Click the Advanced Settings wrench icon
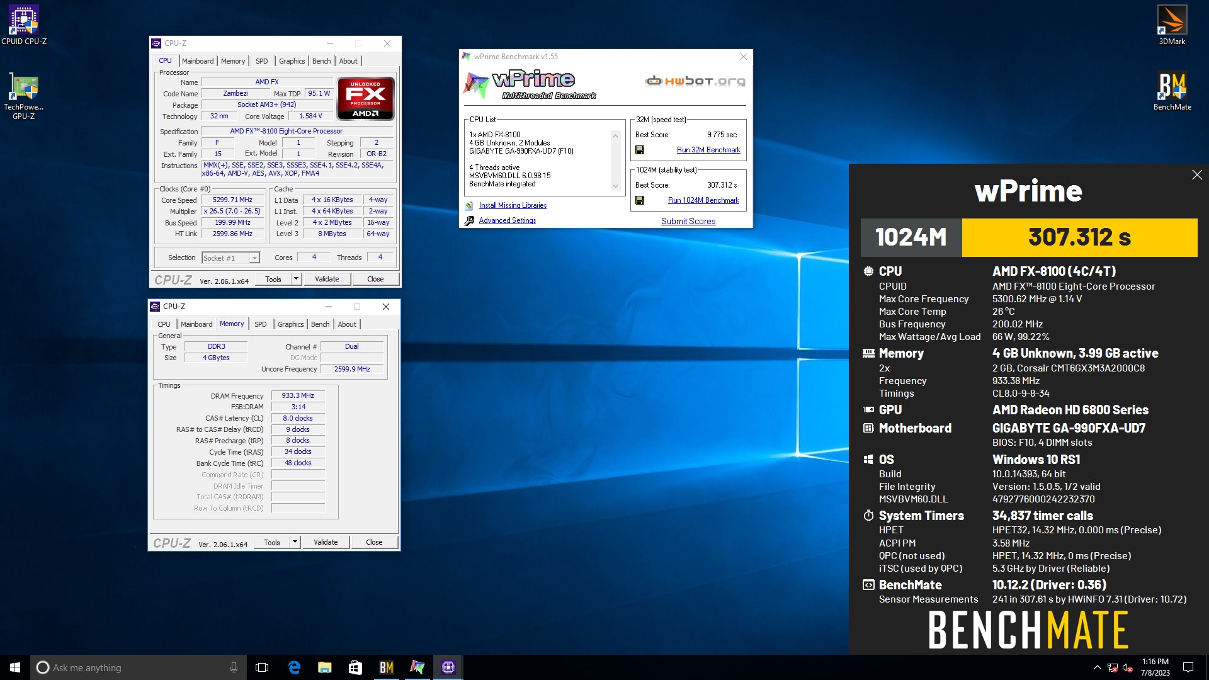The width and height of the screenshot is (1209, 680). (x=469, y=221)
